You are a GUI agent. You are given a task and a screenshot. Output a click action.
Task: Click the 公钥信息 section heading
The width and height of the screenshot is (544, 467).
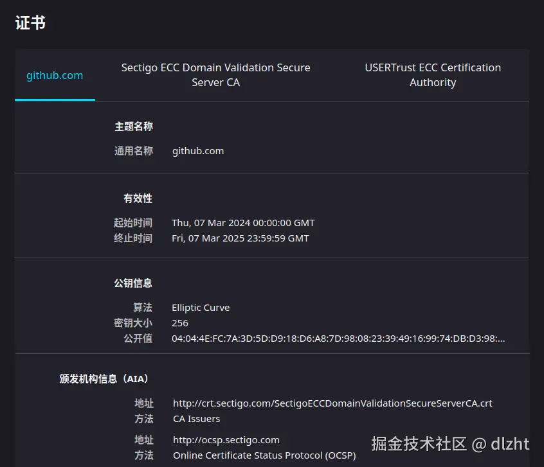pos(133,283)
